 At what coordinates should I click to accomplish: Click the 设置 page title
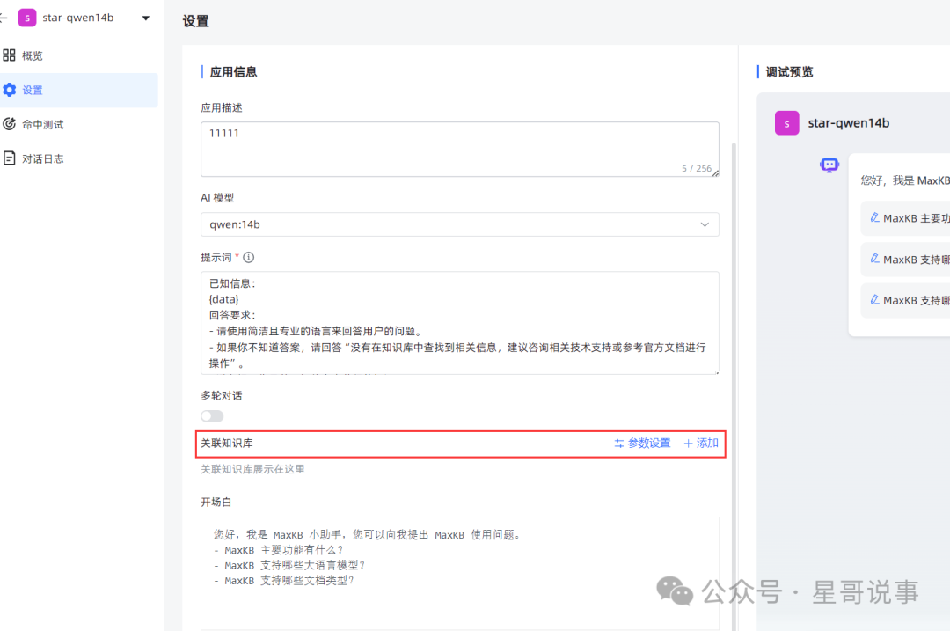195,21
